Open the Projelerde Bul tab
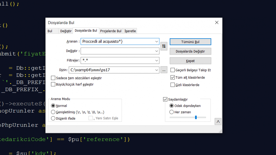Viewport: 276px width, 155px height. click(111, 31)
